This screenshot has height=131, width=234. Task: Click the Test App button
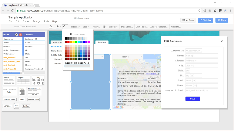coord(205,20)
